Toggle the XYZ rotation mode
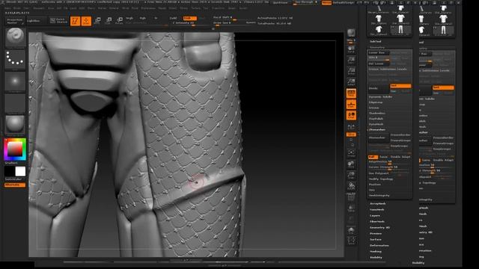Screen dimensions: 479x269 tap(351, 134)
